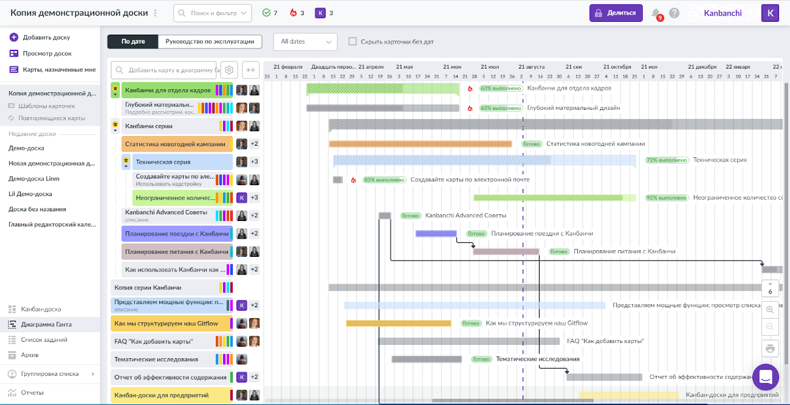Screen dimensions: 790x405
Task: Select the Kanbanchi Advanced Советы card
Action: (177, 216)
